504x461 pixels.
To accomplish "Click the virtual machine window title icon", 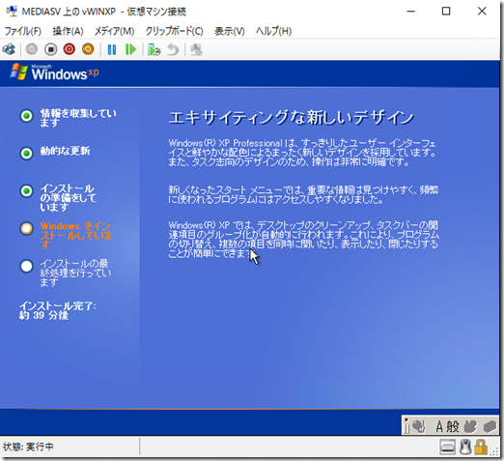I will coord(12,12).
